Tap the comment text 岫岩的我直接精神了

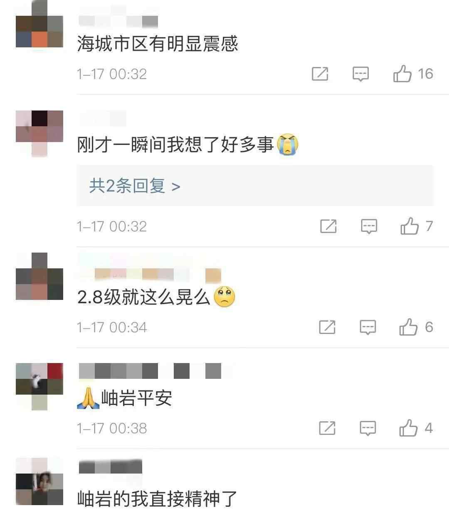pyautogui.click(x=157, y=499)
